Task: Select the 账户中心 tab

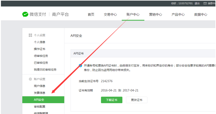Action: click(x=133, y=15)
